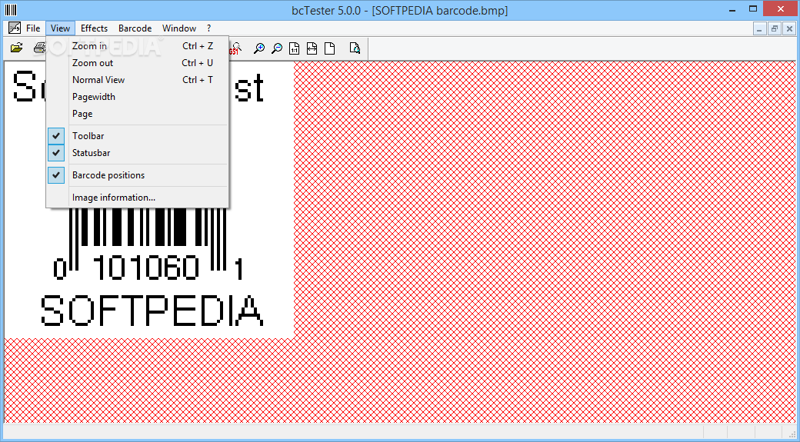Choose Zoom out from View menu

point(137,63)
